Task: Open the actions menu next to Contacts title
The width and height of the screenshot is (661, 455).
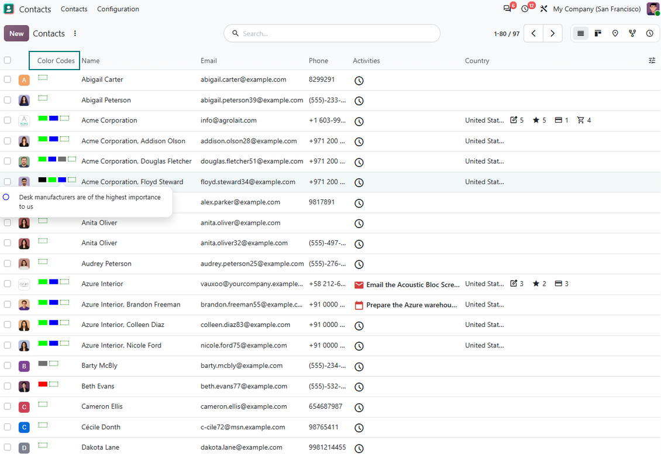Action: pos(75,33)
